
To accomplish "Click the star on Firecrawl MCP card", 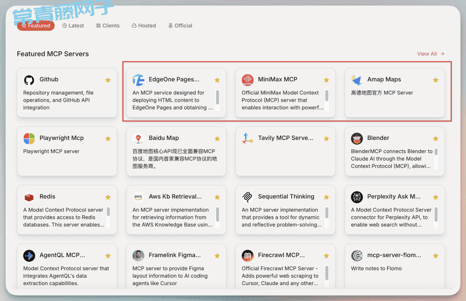I will pyautogui.click(x=326, y=256).
